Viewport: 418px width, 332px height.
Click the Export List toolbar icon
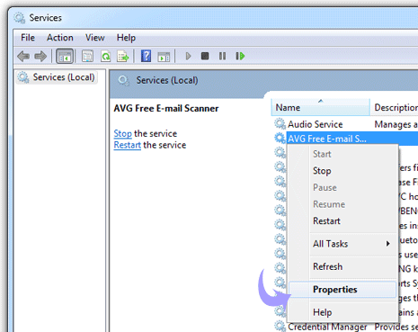tap(123, 56)
